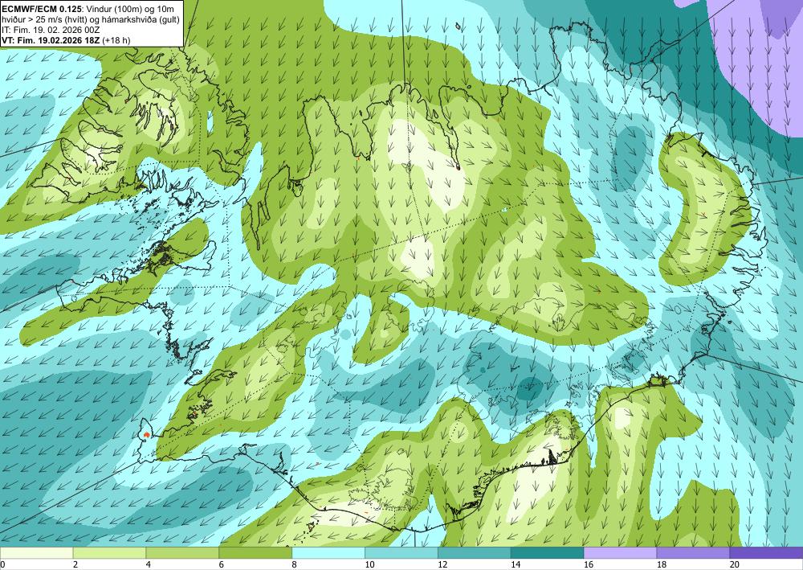This screenshot has height=570, width=803.
Task: Click the pale 0–2 m/s legend swatch
Action: coord(36,553)
